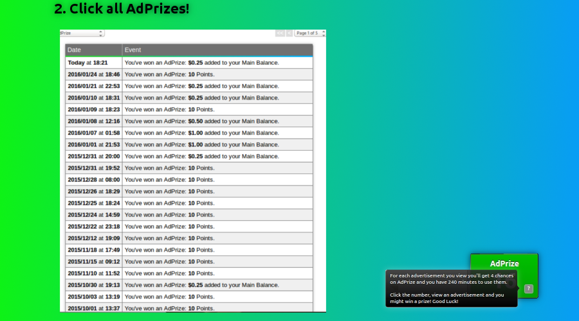The image size is (579, 321).
Task: Click the $0.25 event on 2016/01/21
Action: (x=217, y=86)
